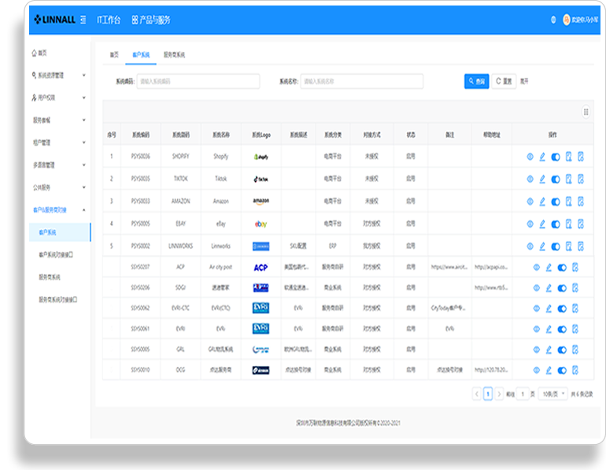Toggle the status switch for DCG

pyautogui.click(x=562, y=371)
